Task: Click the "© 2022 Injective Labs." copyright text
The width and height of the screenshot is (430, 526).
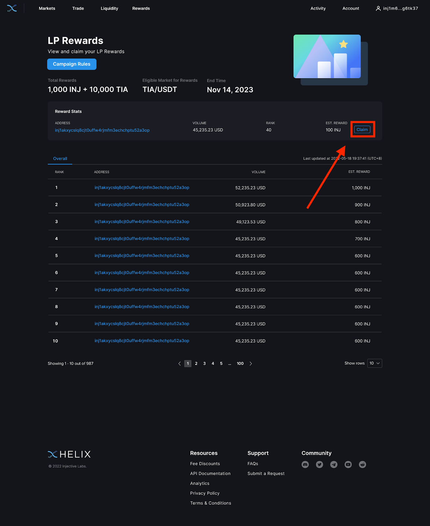Action: [x=67, y=466]
